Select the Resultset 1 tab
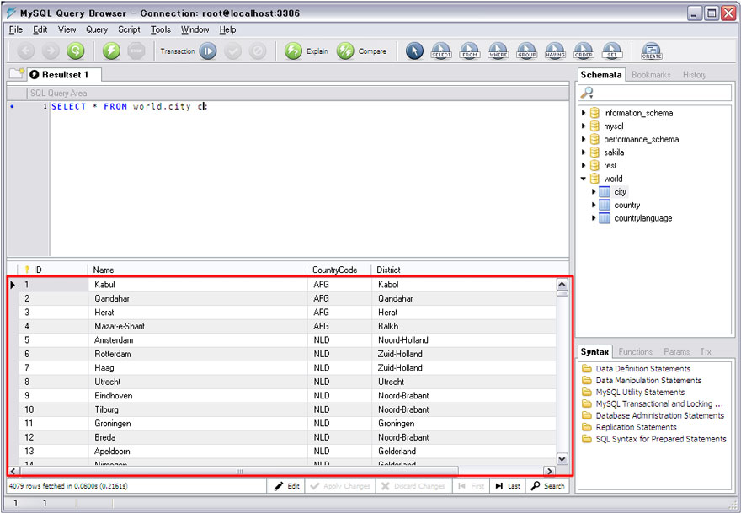 click(x=65, y=75)
